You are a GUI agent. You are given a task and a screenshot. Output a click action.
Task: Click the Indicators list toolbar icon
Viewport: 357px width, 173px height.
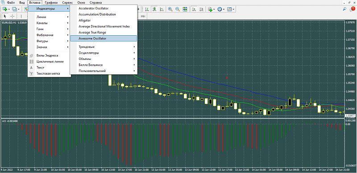tap(210, 9)
